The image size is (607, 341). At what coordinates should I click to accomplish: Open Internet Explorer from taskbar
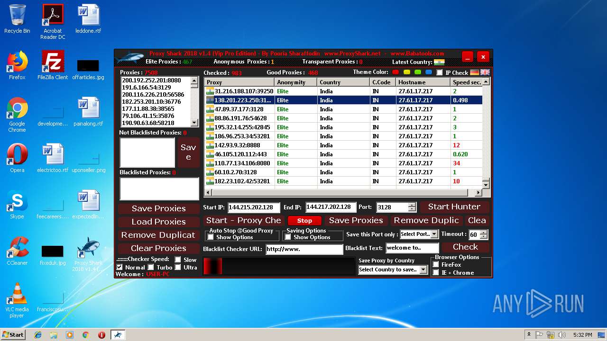tap(38, 335)
